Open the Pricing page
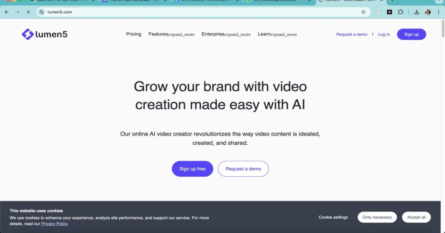445x233 pixels. [x=134, y=34]
